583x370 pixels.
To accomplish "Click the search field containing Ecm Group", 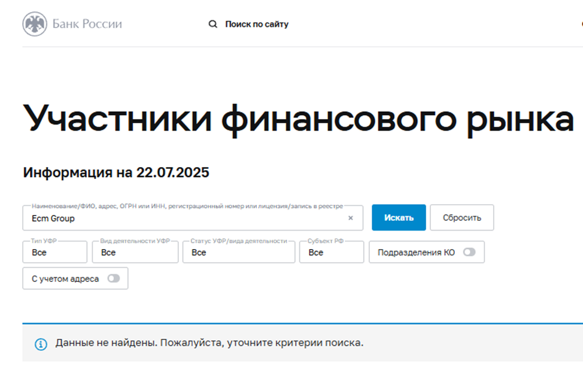I will pyautogui.click(x=193, y=219).
